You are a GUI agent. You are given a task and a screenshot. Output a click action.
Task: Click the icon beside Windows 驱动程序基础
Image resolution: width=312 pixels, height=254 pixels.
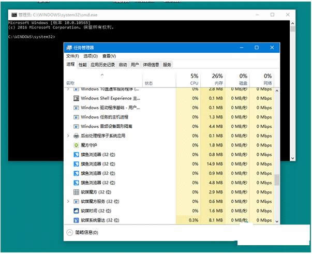[x=76, y=108]
